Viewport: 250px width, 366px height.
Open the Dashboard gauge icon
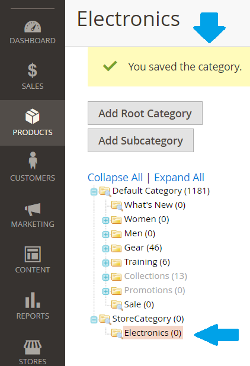pyautogui.click(x=33, y=27)
